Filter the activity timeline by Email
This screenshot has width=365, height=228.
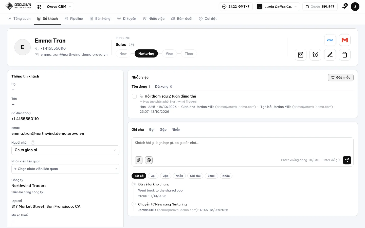click(211, 176)
